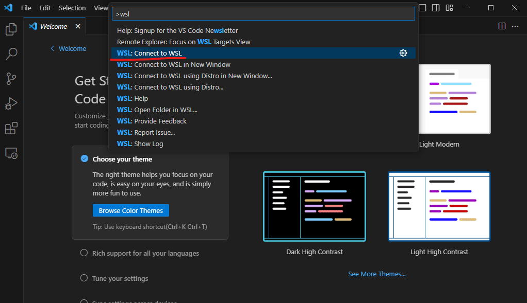Viewport: 527px width, 303px height.
Task: Toggle the secondary side bar layout icon
Action: click(436, 8)
